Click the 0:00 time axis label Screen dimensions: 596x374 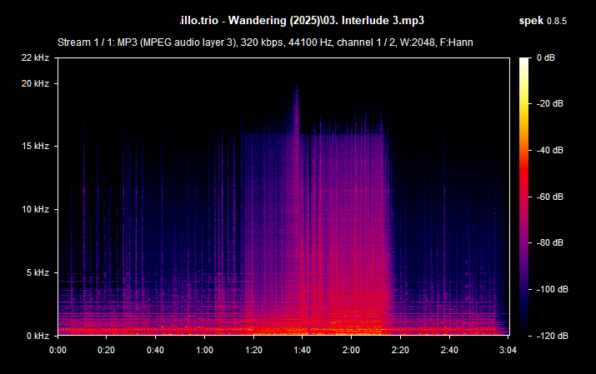[58, 350]
